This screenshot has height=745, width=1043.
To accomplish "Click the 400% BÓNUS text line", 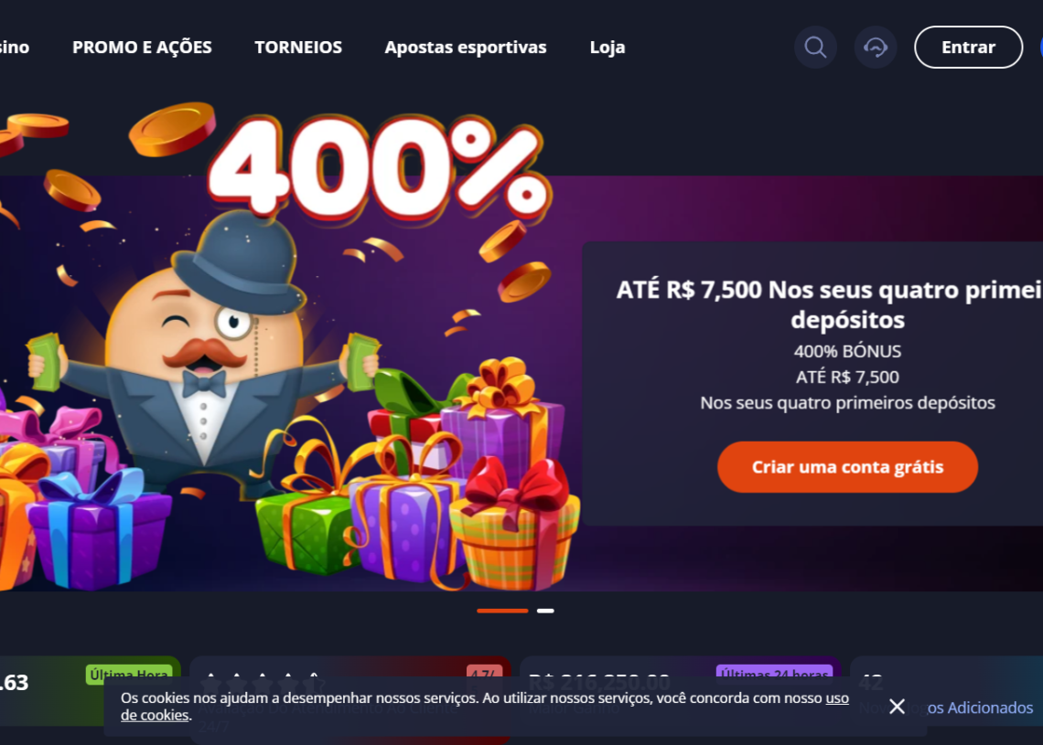I will [x=847, y=351].
